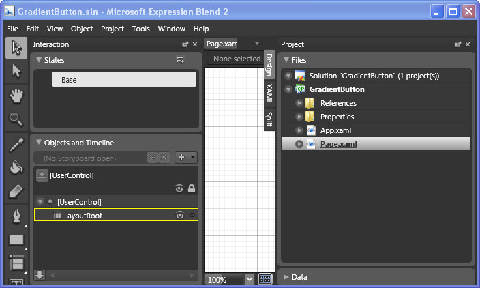Screen dimensions: 480x288
Task: Select the Grid layout tool
Action: coord(16,263)
